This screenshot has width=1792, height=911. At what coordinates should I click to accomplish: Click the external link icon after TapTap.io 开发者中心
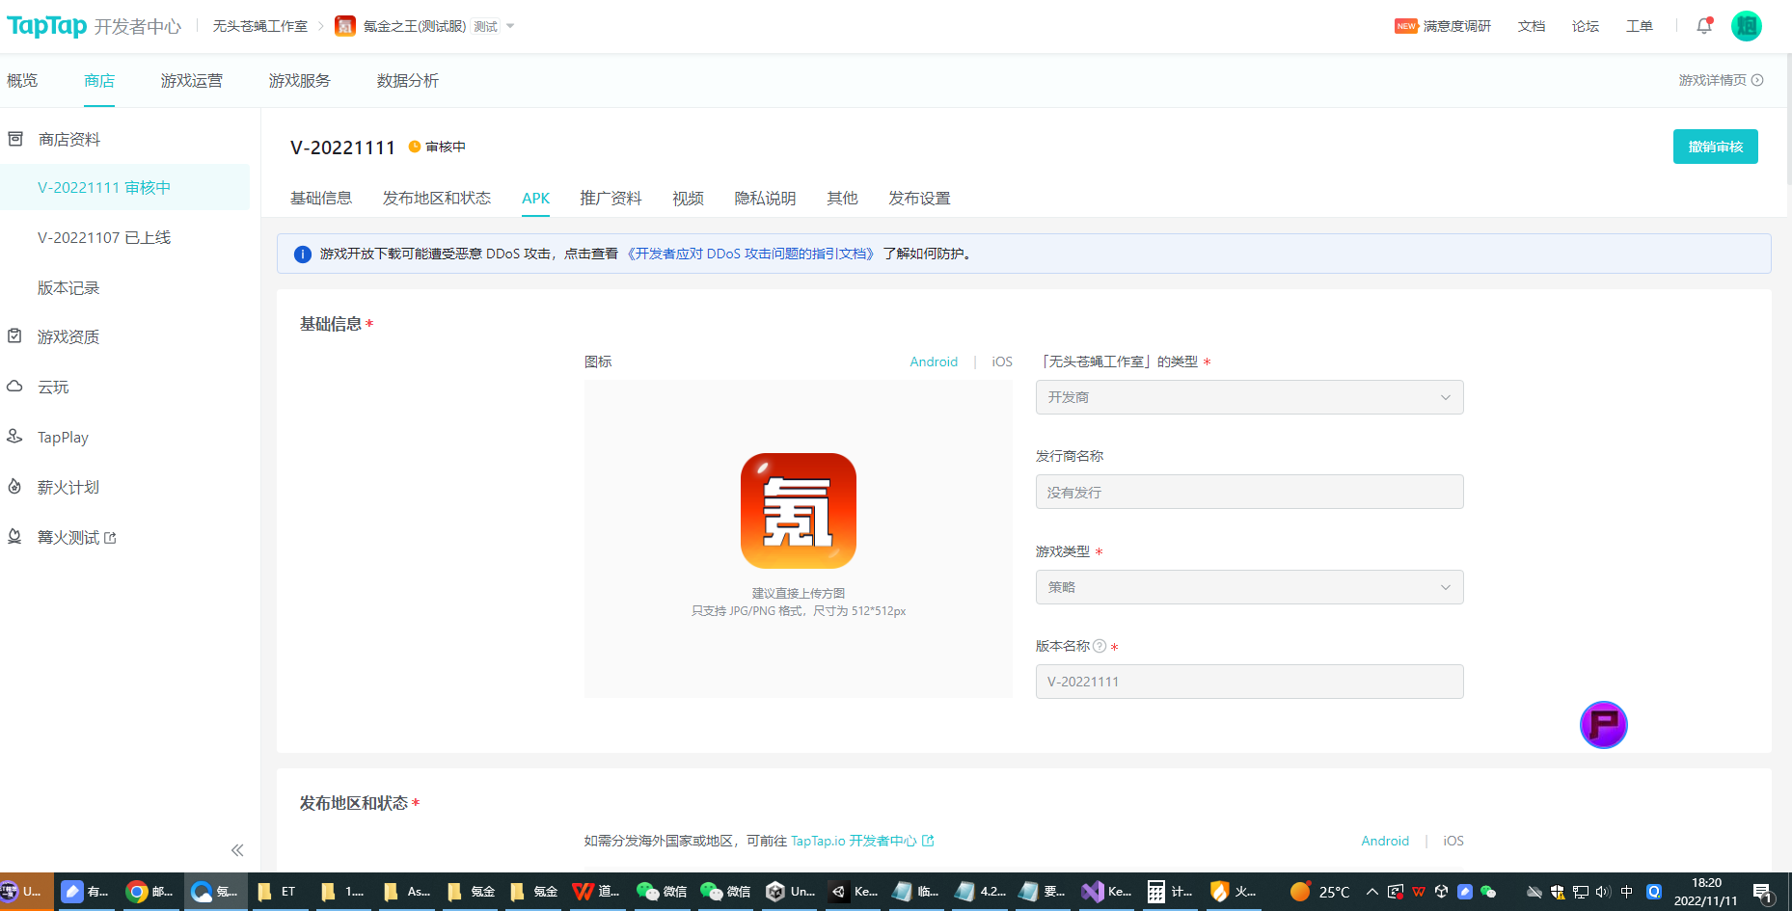(928, 841)
